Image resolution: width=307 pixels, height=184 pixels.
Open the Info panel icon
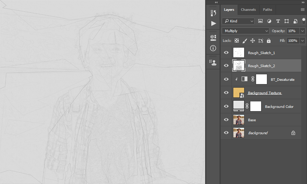pos(213,48)
